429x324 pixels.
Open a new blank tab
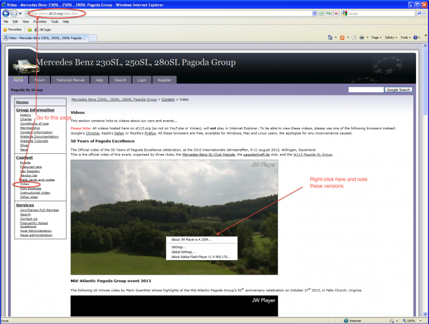click(x=93, y=38)
